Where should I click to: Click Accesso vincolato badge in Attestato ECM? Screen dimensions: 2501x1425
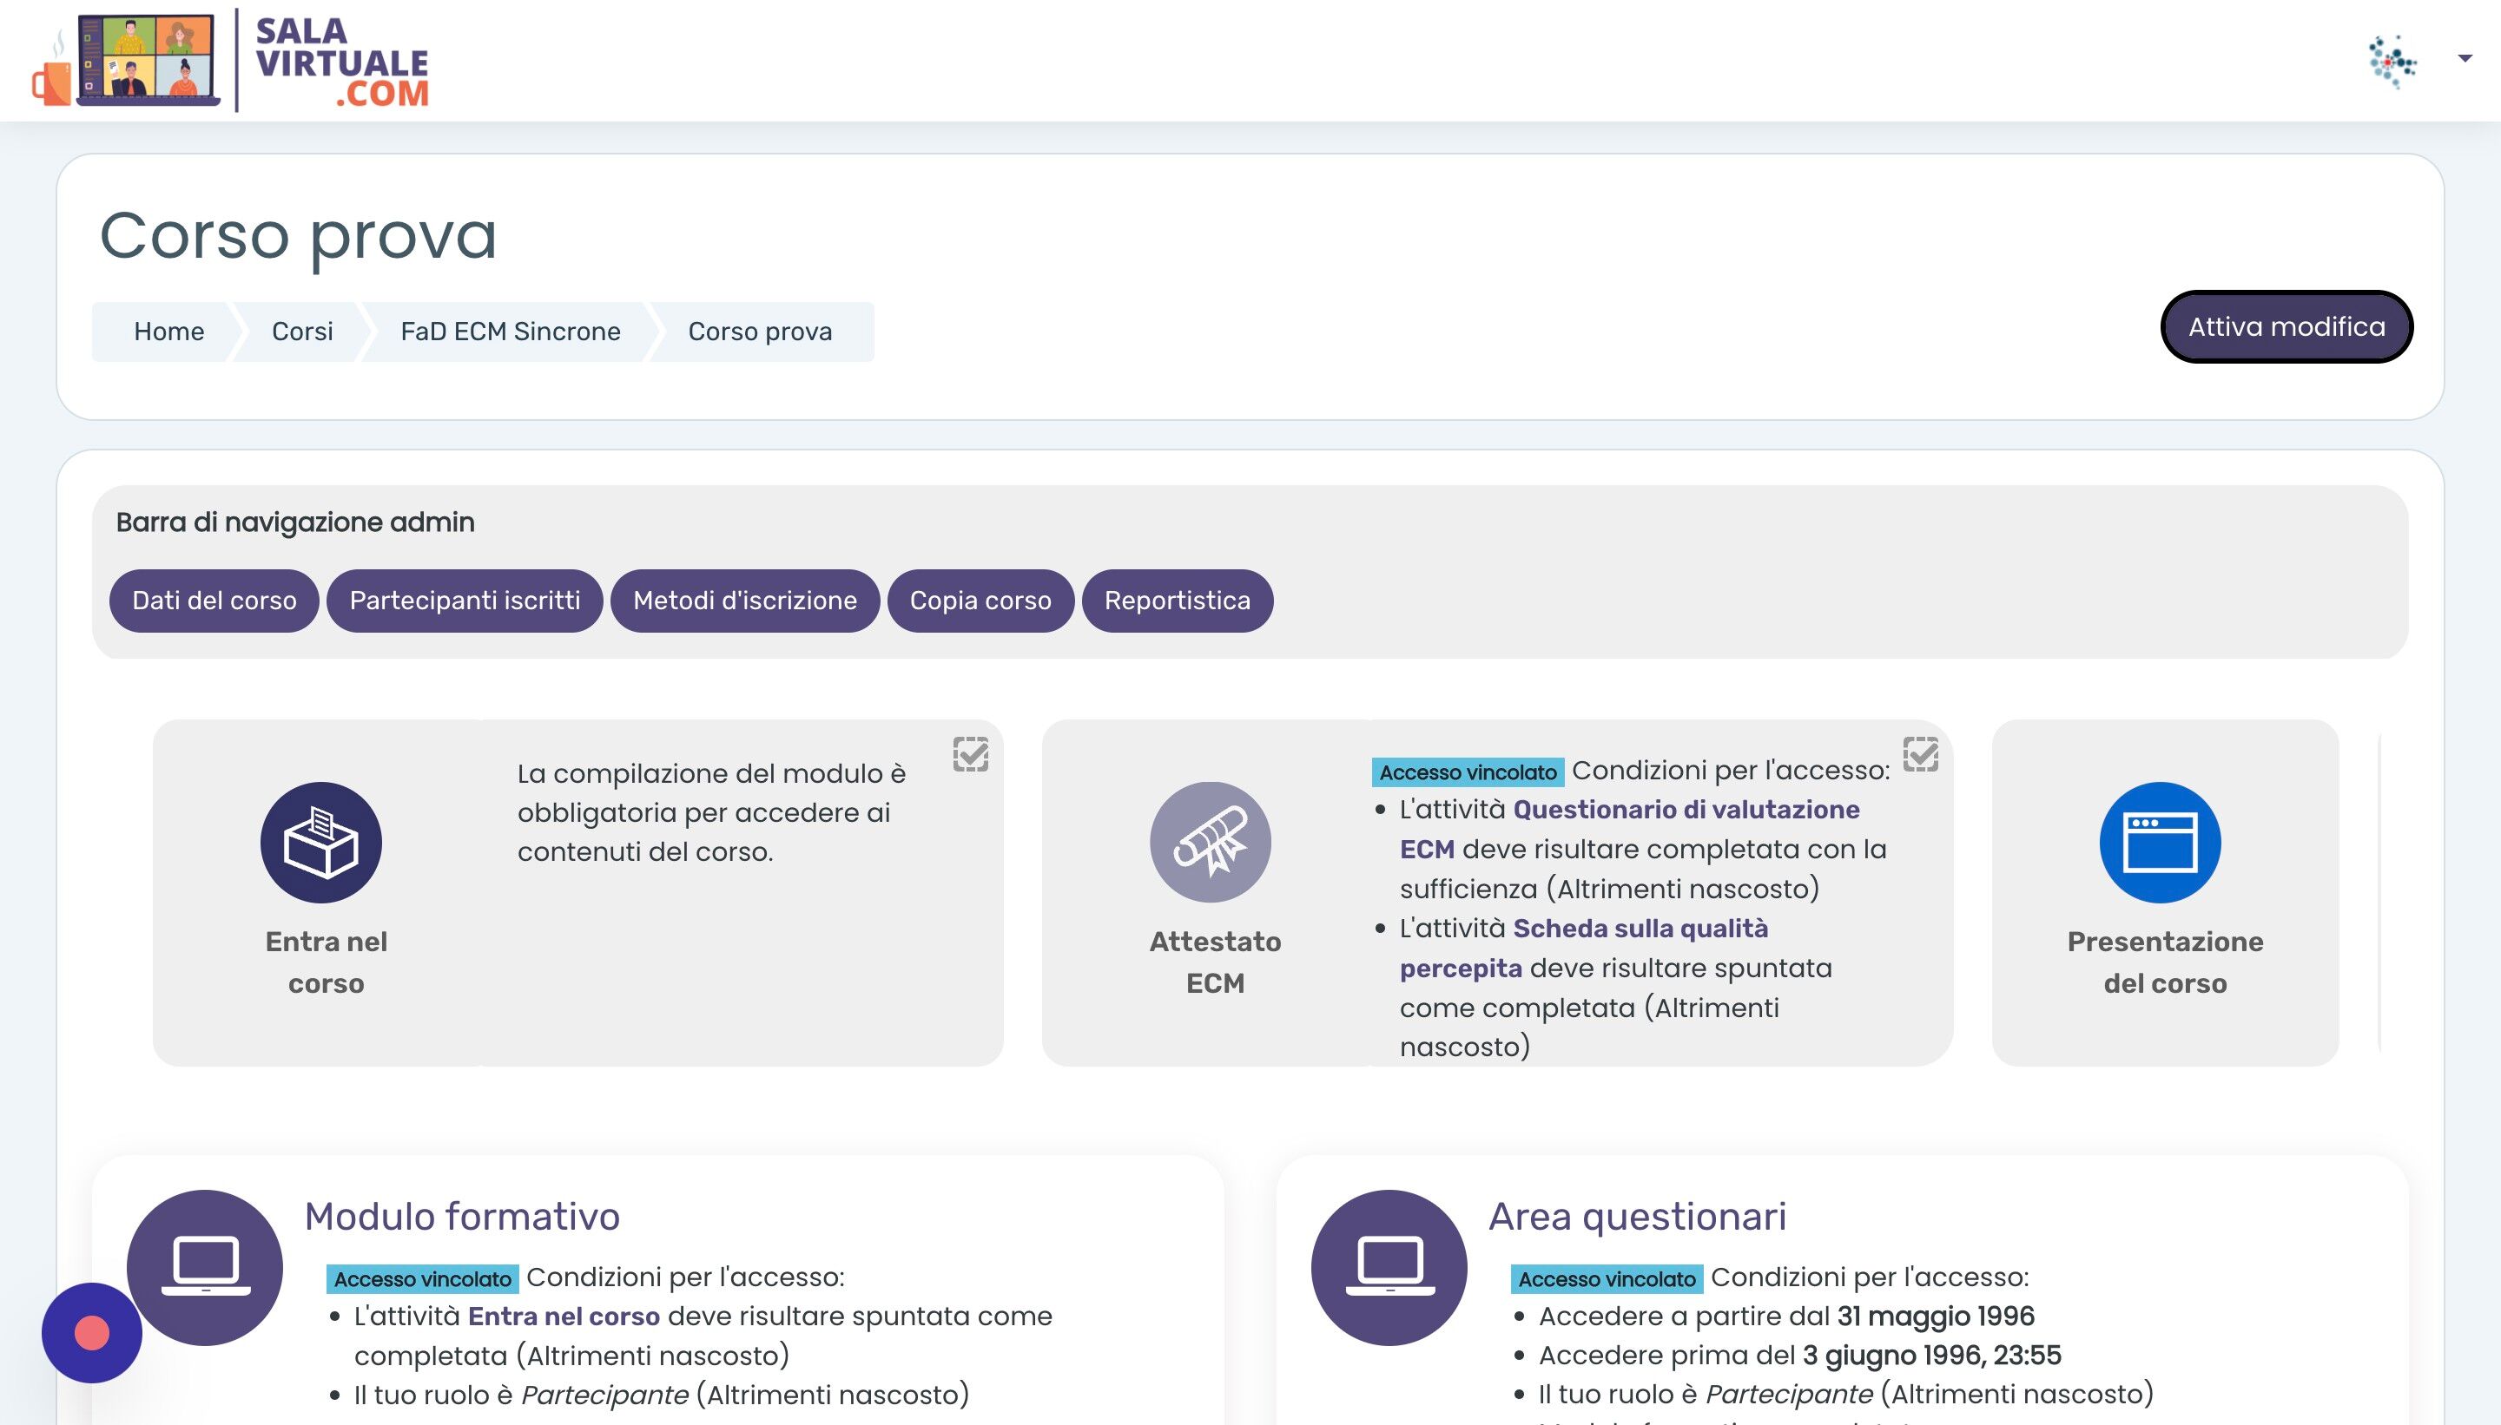pos(1468,772)
